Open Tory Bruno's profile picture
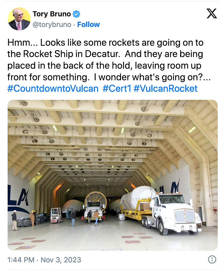Image resolution: width=224 pixels, height=270 pixels. 19,19
